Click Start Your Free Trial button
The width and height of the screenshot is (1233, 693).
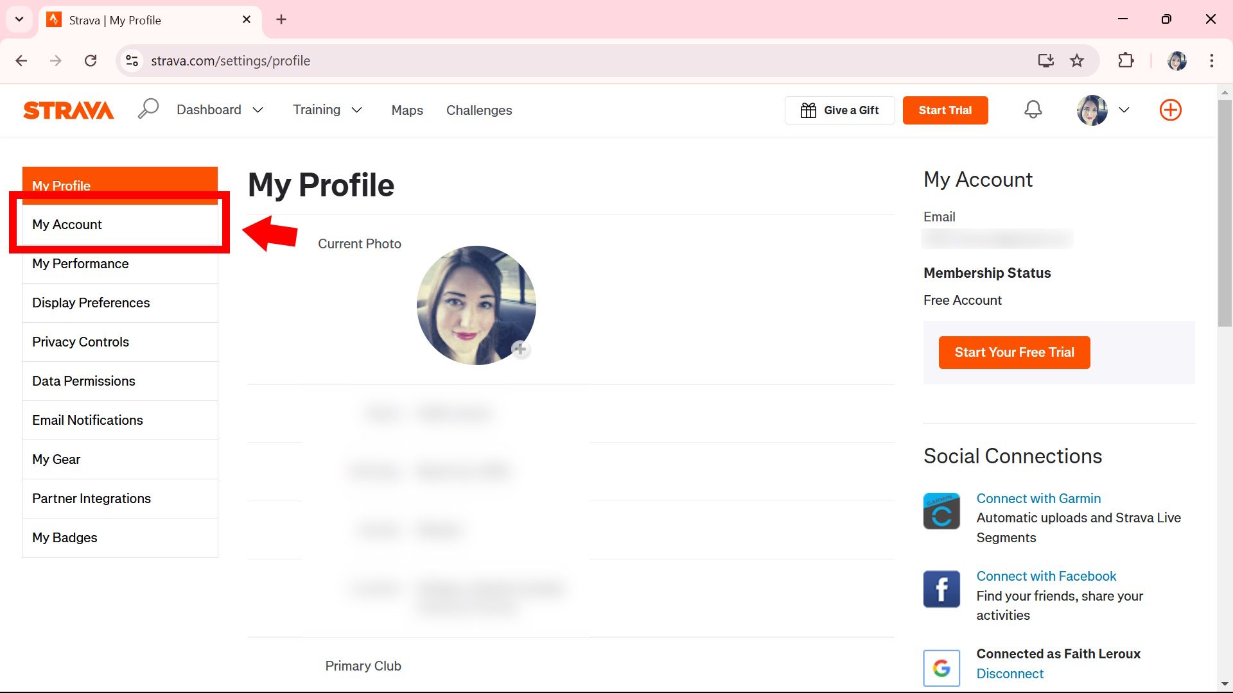pyautogui.click(x=1015, y=352)
